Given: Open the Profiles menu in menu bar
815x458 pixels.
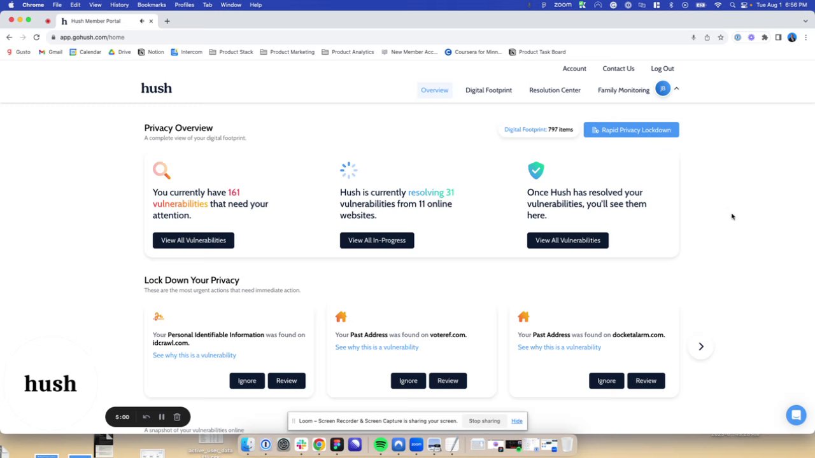Looking at the screenshot, I should (x=184, y=4).
